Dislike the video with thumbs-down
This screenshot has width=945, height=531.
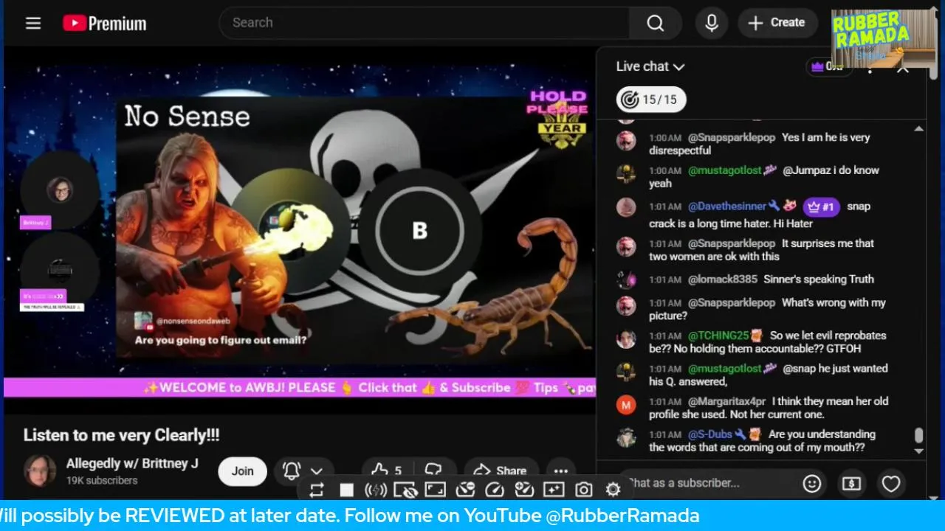point(434,471)
